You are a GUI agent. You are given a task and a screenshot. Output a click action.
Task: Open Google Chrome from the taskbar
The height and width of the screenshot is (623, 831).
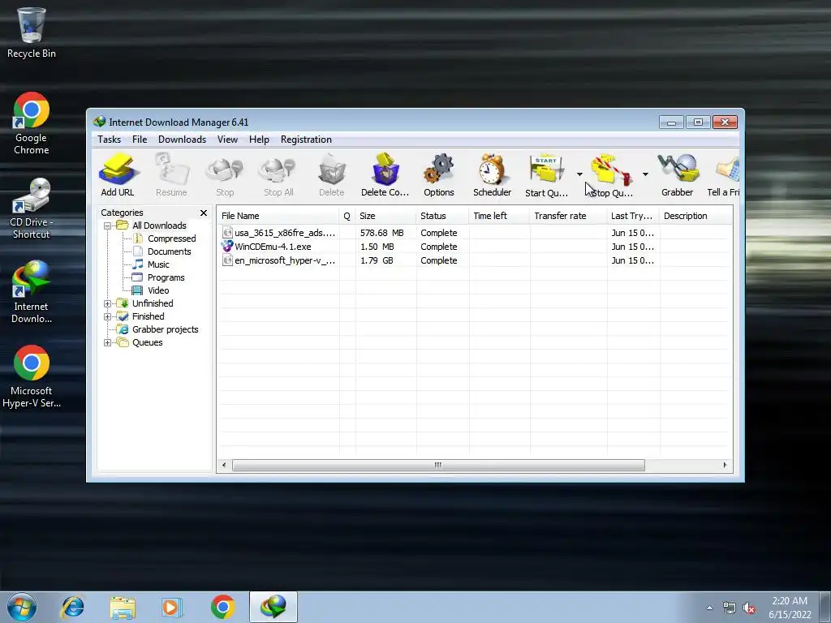[222, 607]
